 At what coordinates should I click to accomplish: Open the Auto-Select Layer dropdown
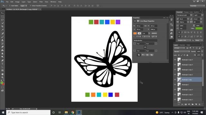point(23,6)
